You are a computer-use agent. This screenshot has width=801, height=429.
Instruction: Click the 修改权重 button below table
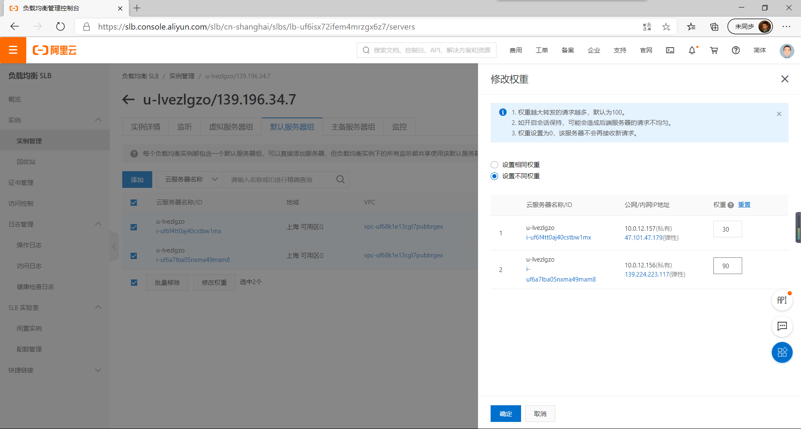click(214, 282)
